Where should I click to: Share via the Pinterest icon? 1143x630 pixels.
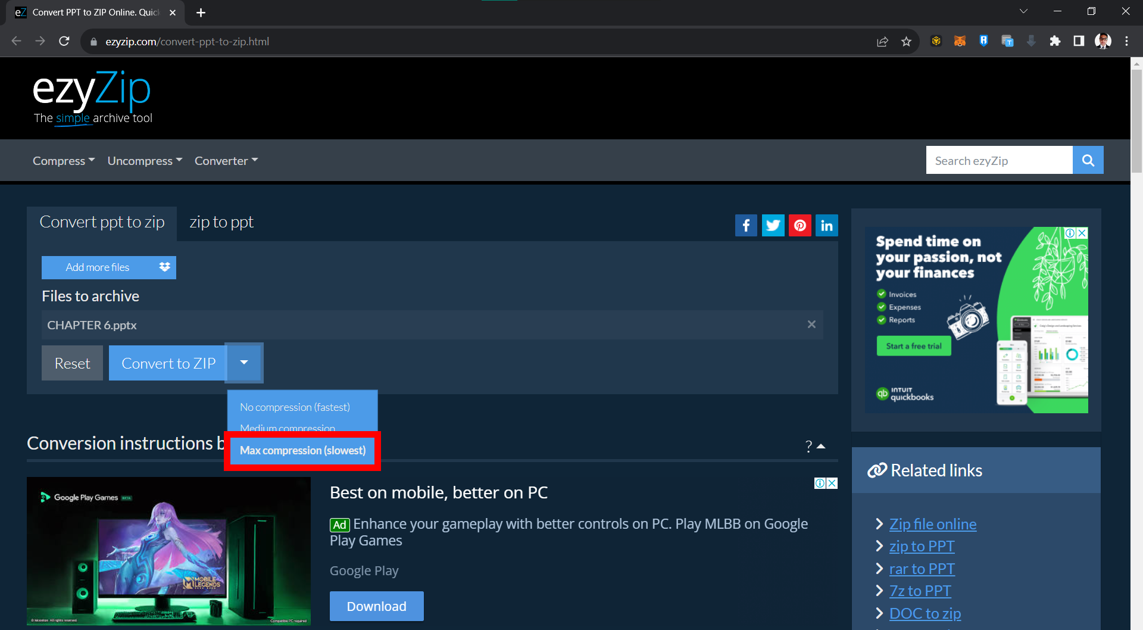800,226
